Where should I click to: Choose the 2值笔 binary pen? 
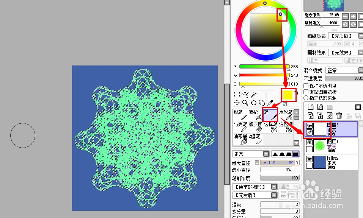[x=255, y=139]
